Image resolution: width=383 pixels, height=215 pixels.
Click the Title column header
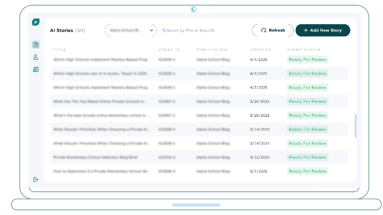60,50
